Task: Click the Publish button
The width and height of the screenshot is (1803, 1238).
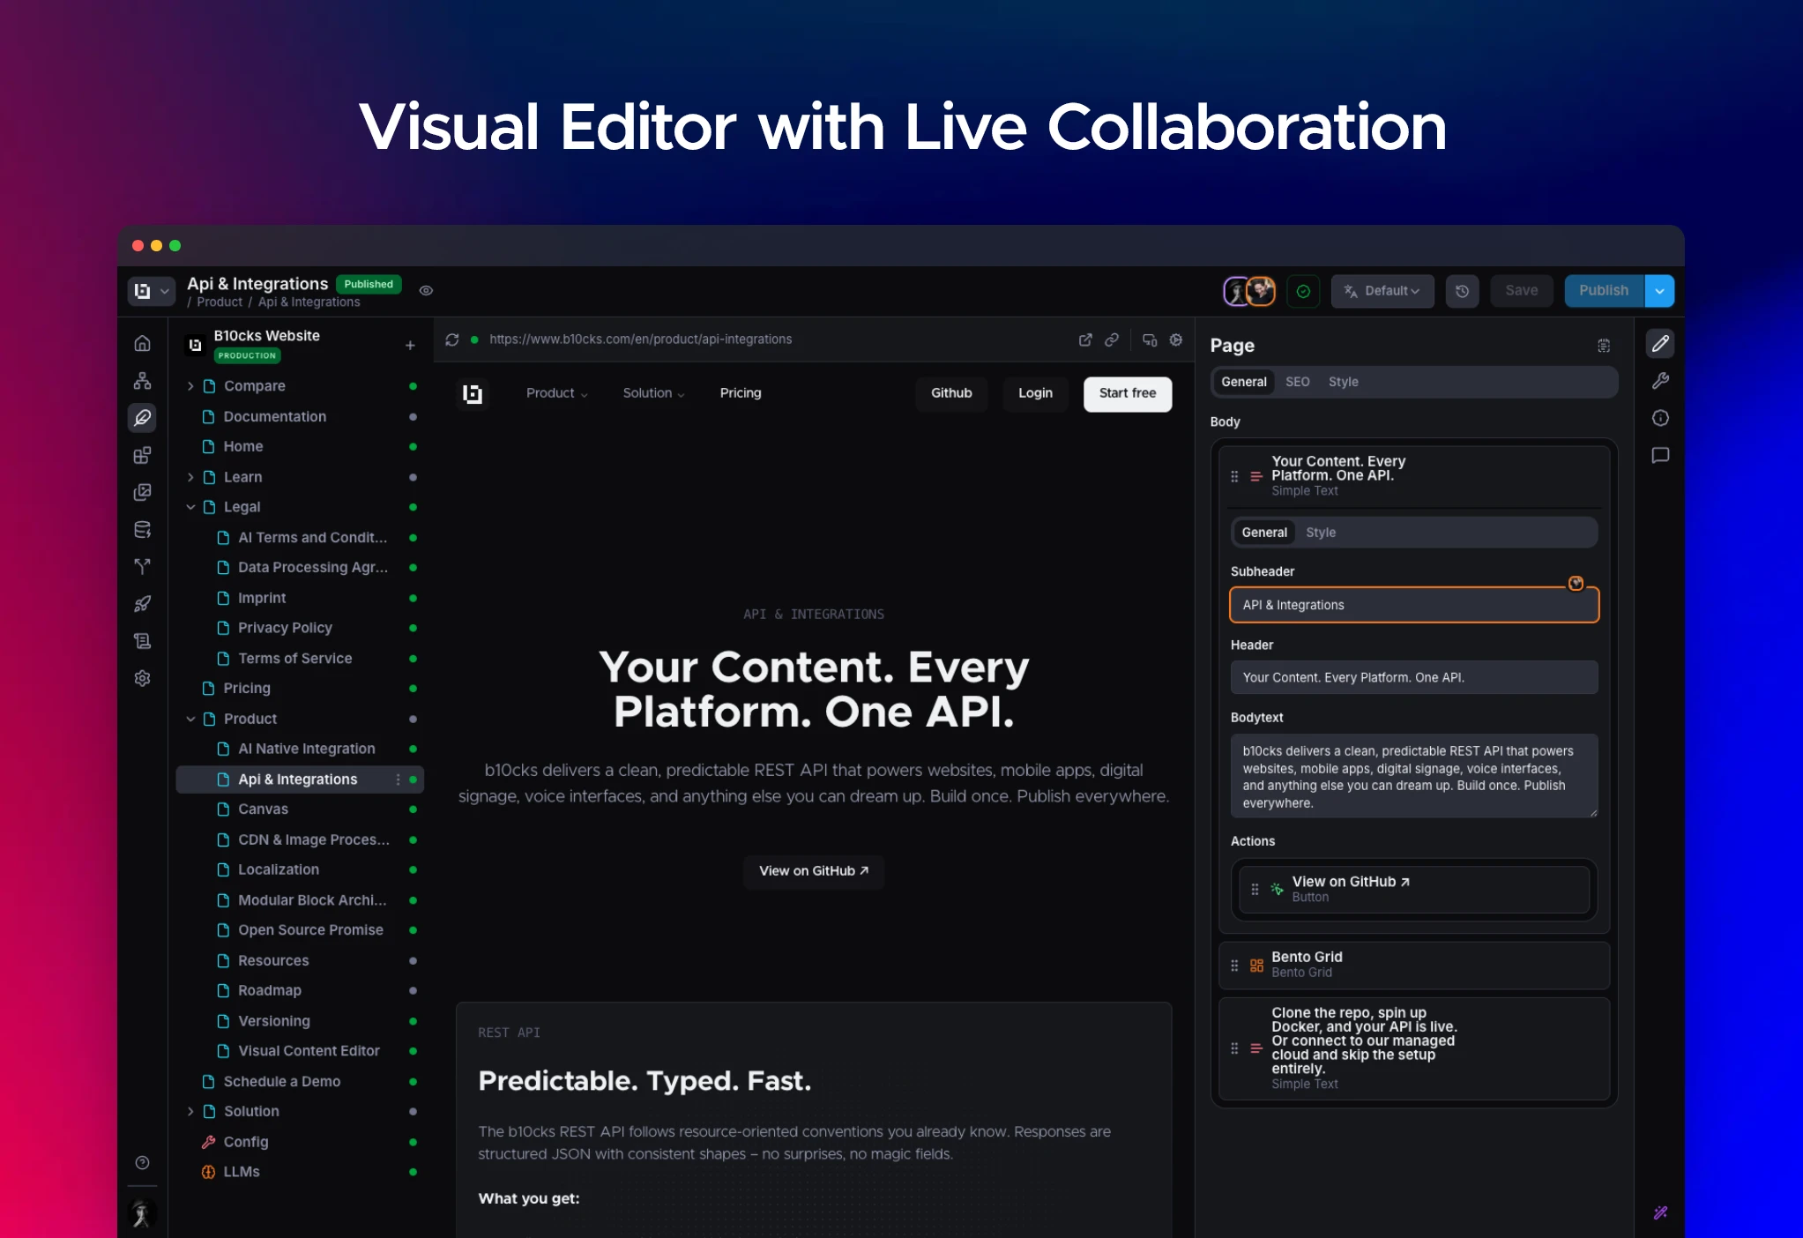Action: 1603,291
